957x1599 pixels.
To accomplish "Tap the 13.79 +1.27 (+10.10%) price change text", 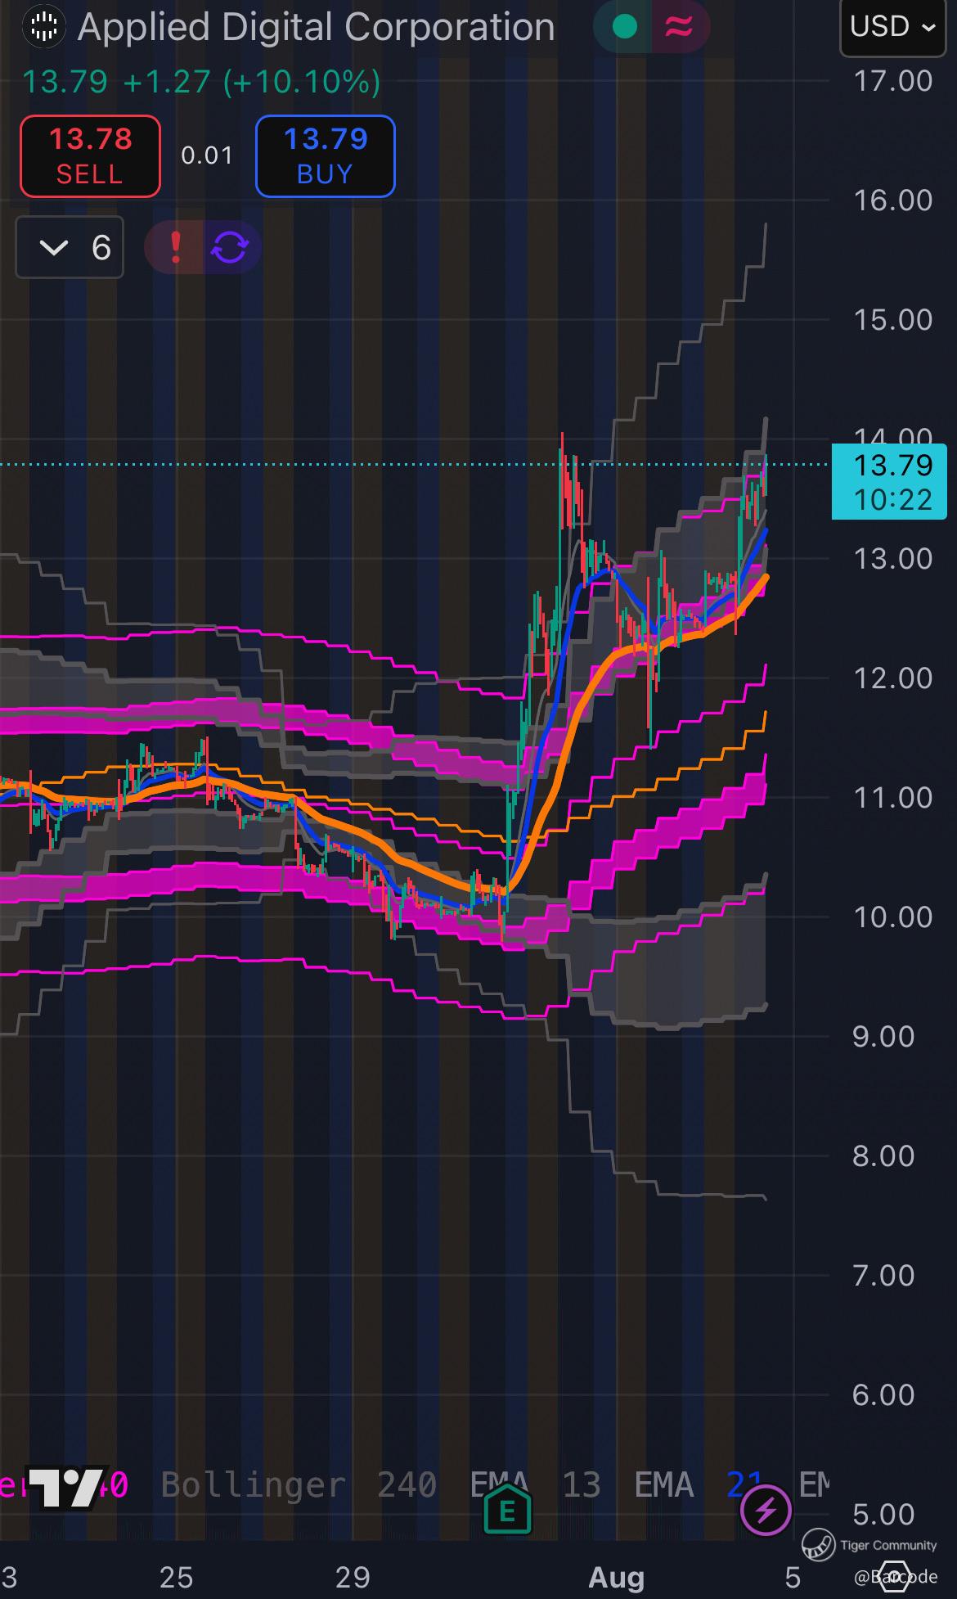I will [x=201, y=82].
